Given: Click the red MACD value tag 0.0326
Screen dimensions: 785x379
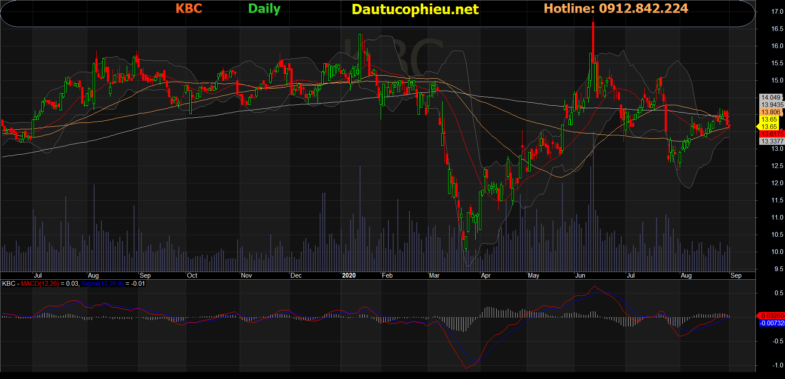Looking at the screenshot, I should pos(772,316).
